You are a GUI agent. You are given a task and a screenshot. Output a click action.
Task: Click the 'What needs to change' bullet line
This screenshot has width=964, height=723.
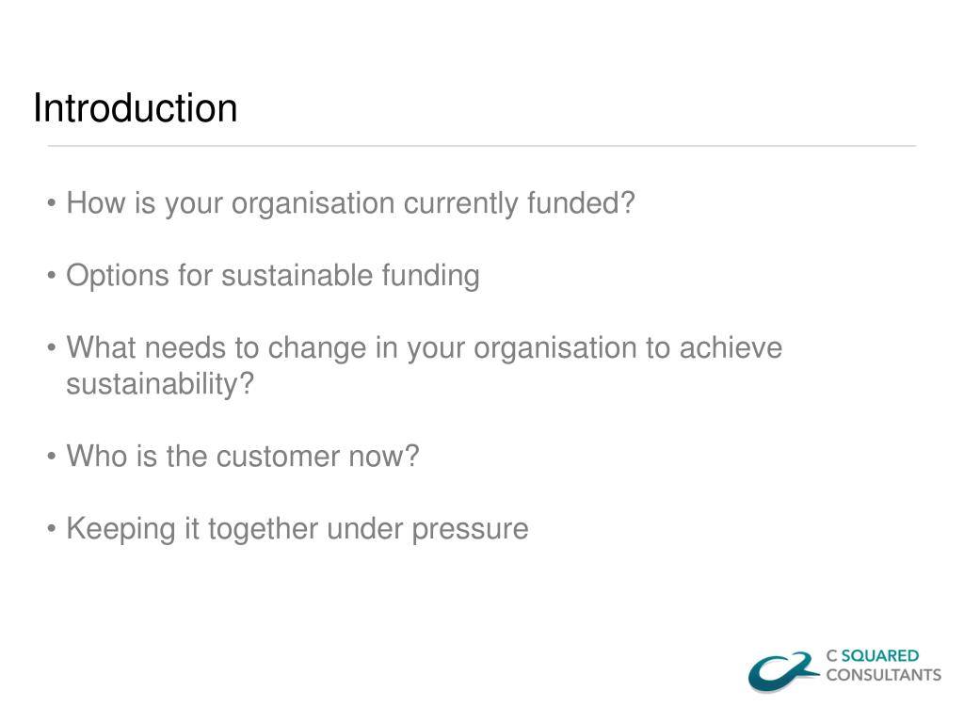[425, 347]
